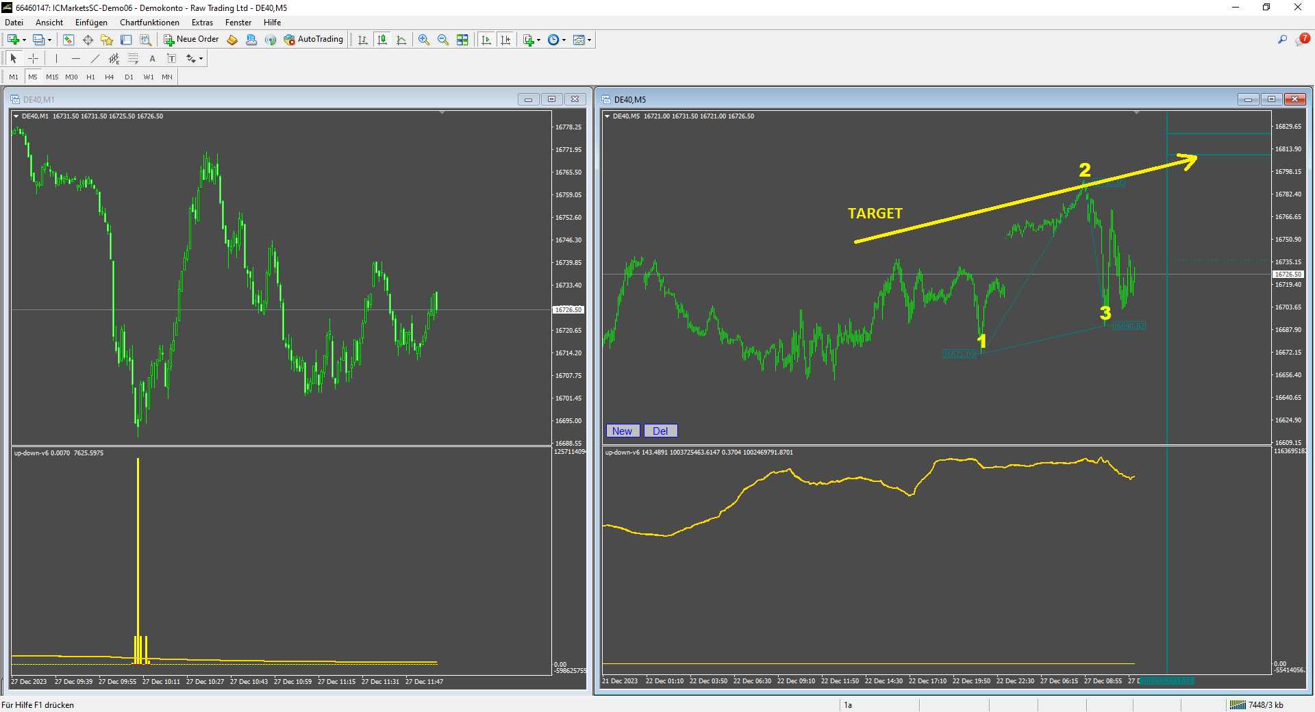The width and height of the screenshot is (1315, 712).
Task: Open the MetaEditor book icon
Action: coord(232,40)
